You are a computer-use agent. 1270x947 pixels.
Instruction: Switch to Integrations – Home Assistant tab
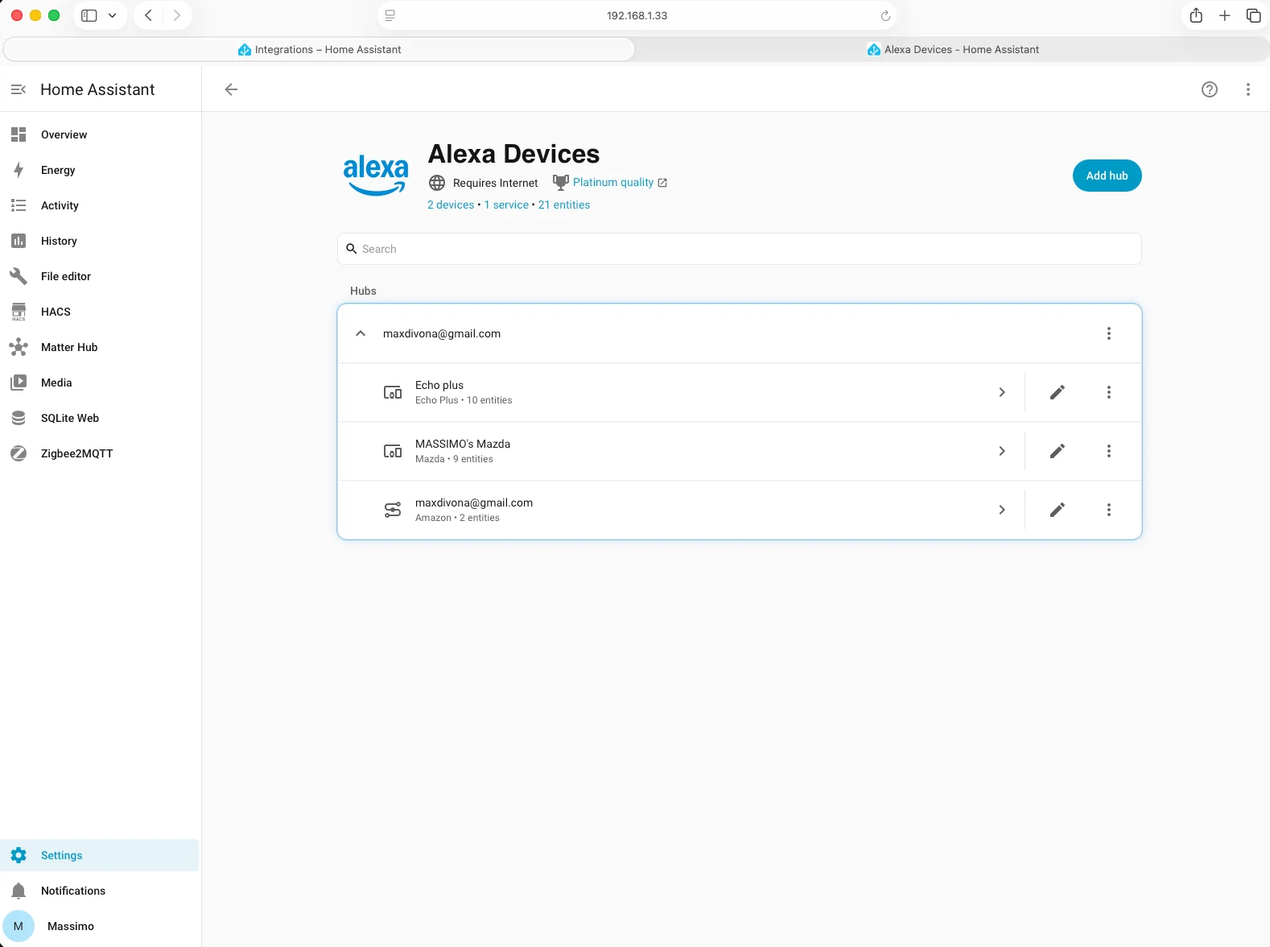[x=320, y=49]
